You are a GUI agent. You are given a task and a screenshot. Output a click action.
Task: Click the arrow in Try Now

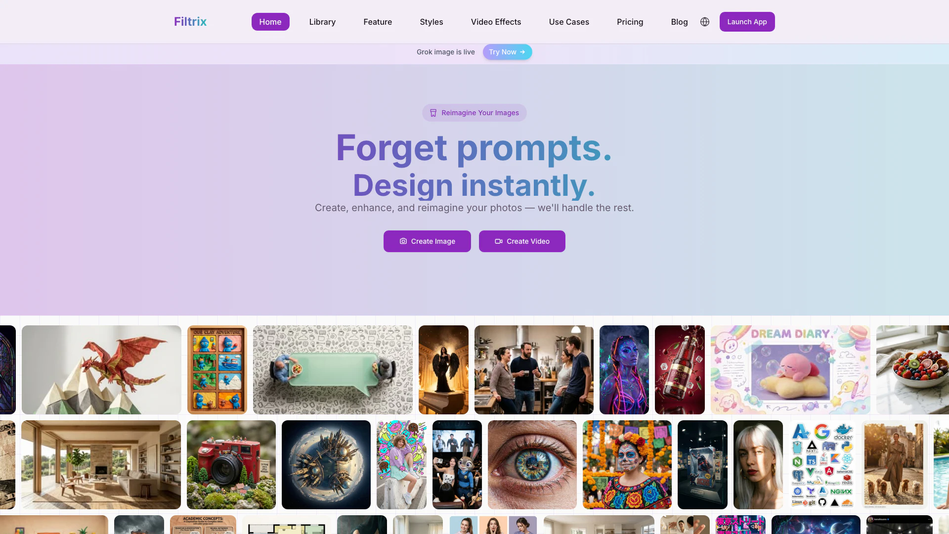[522, 52]
